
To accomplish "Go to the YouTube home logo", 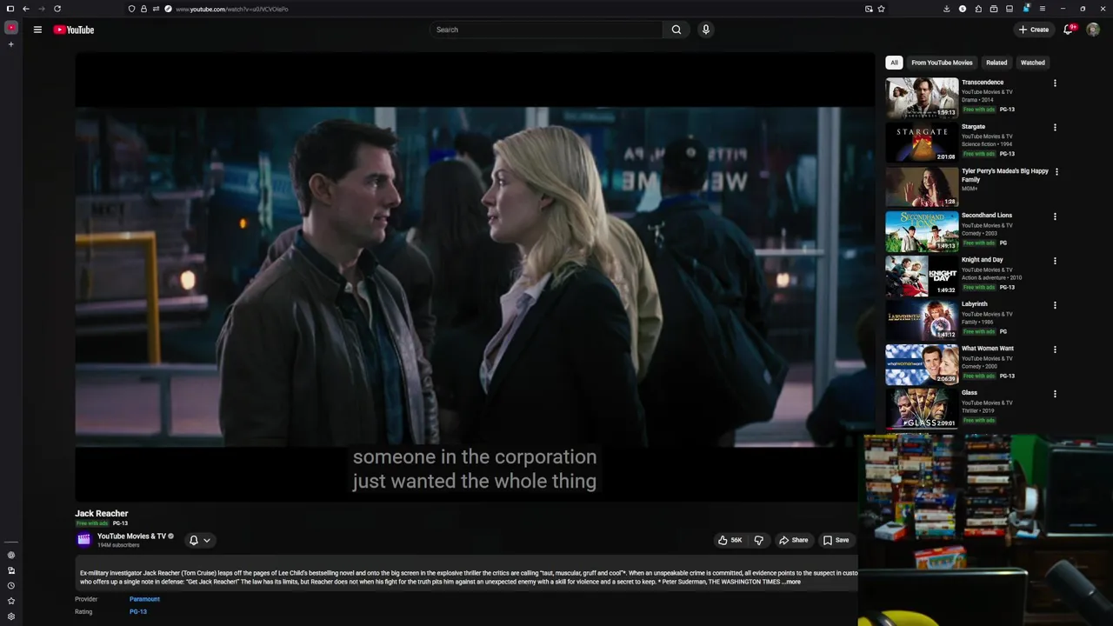I will [74, 30].
